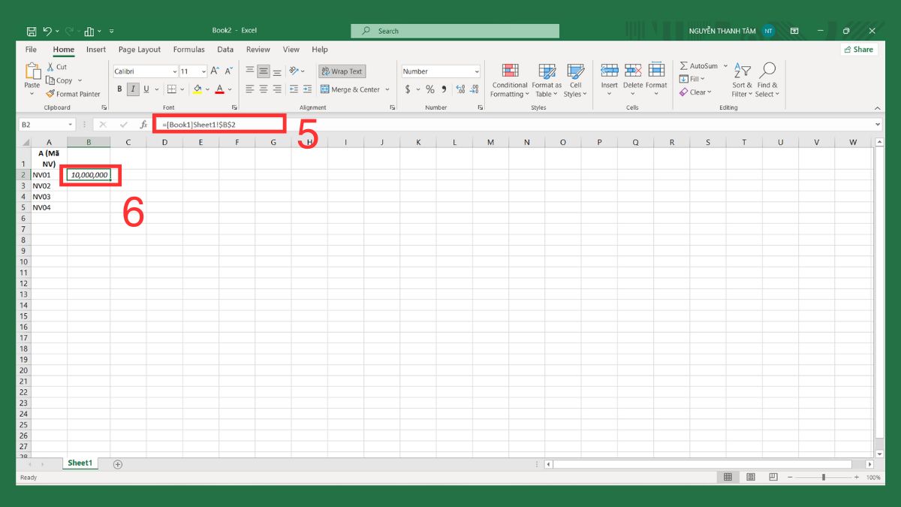
Task: Click the Increase Indent icon
Action: (309, 89)
